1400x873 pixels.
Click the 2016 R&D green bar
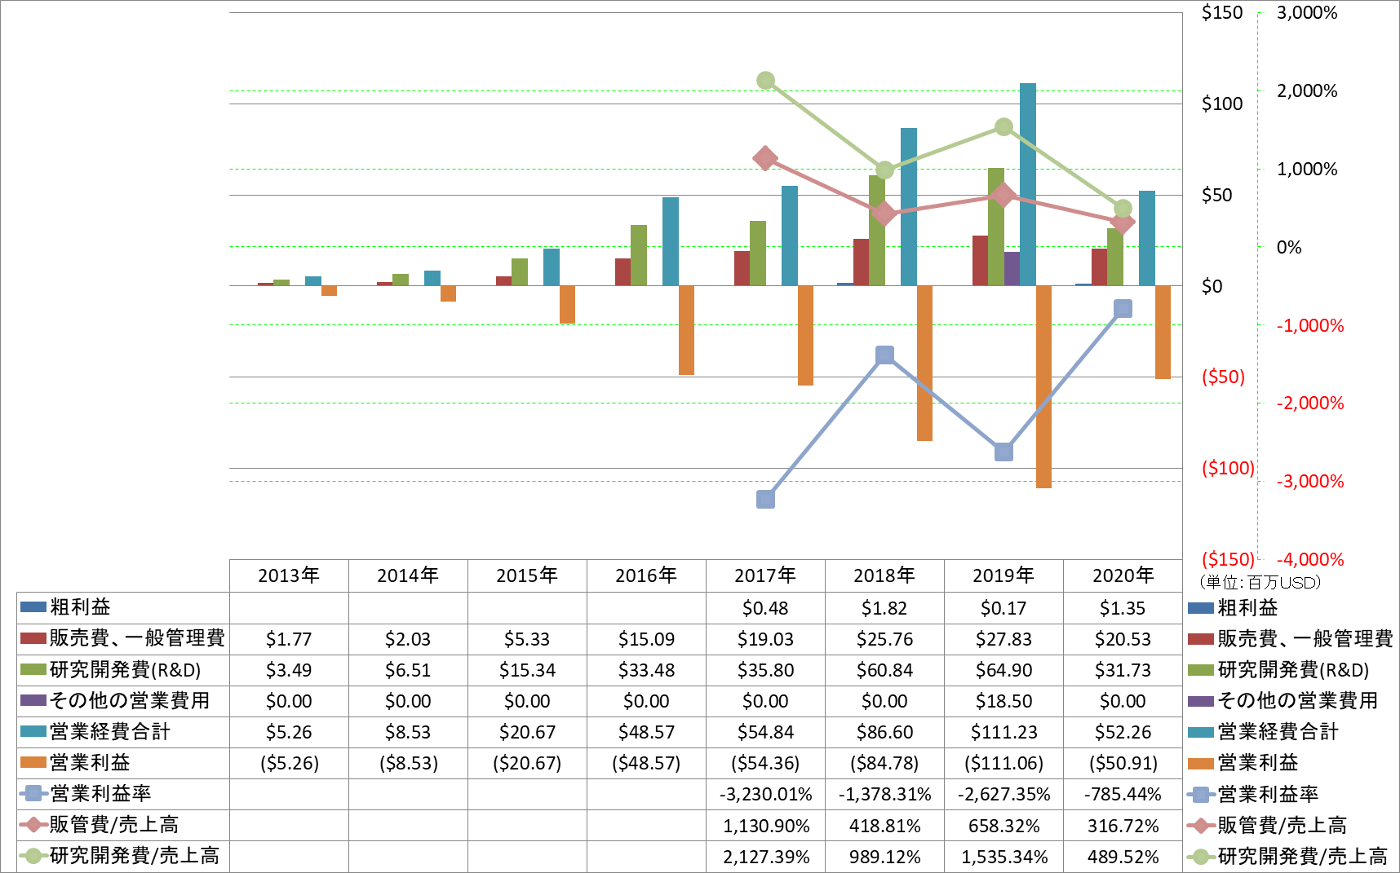[639, 255]
